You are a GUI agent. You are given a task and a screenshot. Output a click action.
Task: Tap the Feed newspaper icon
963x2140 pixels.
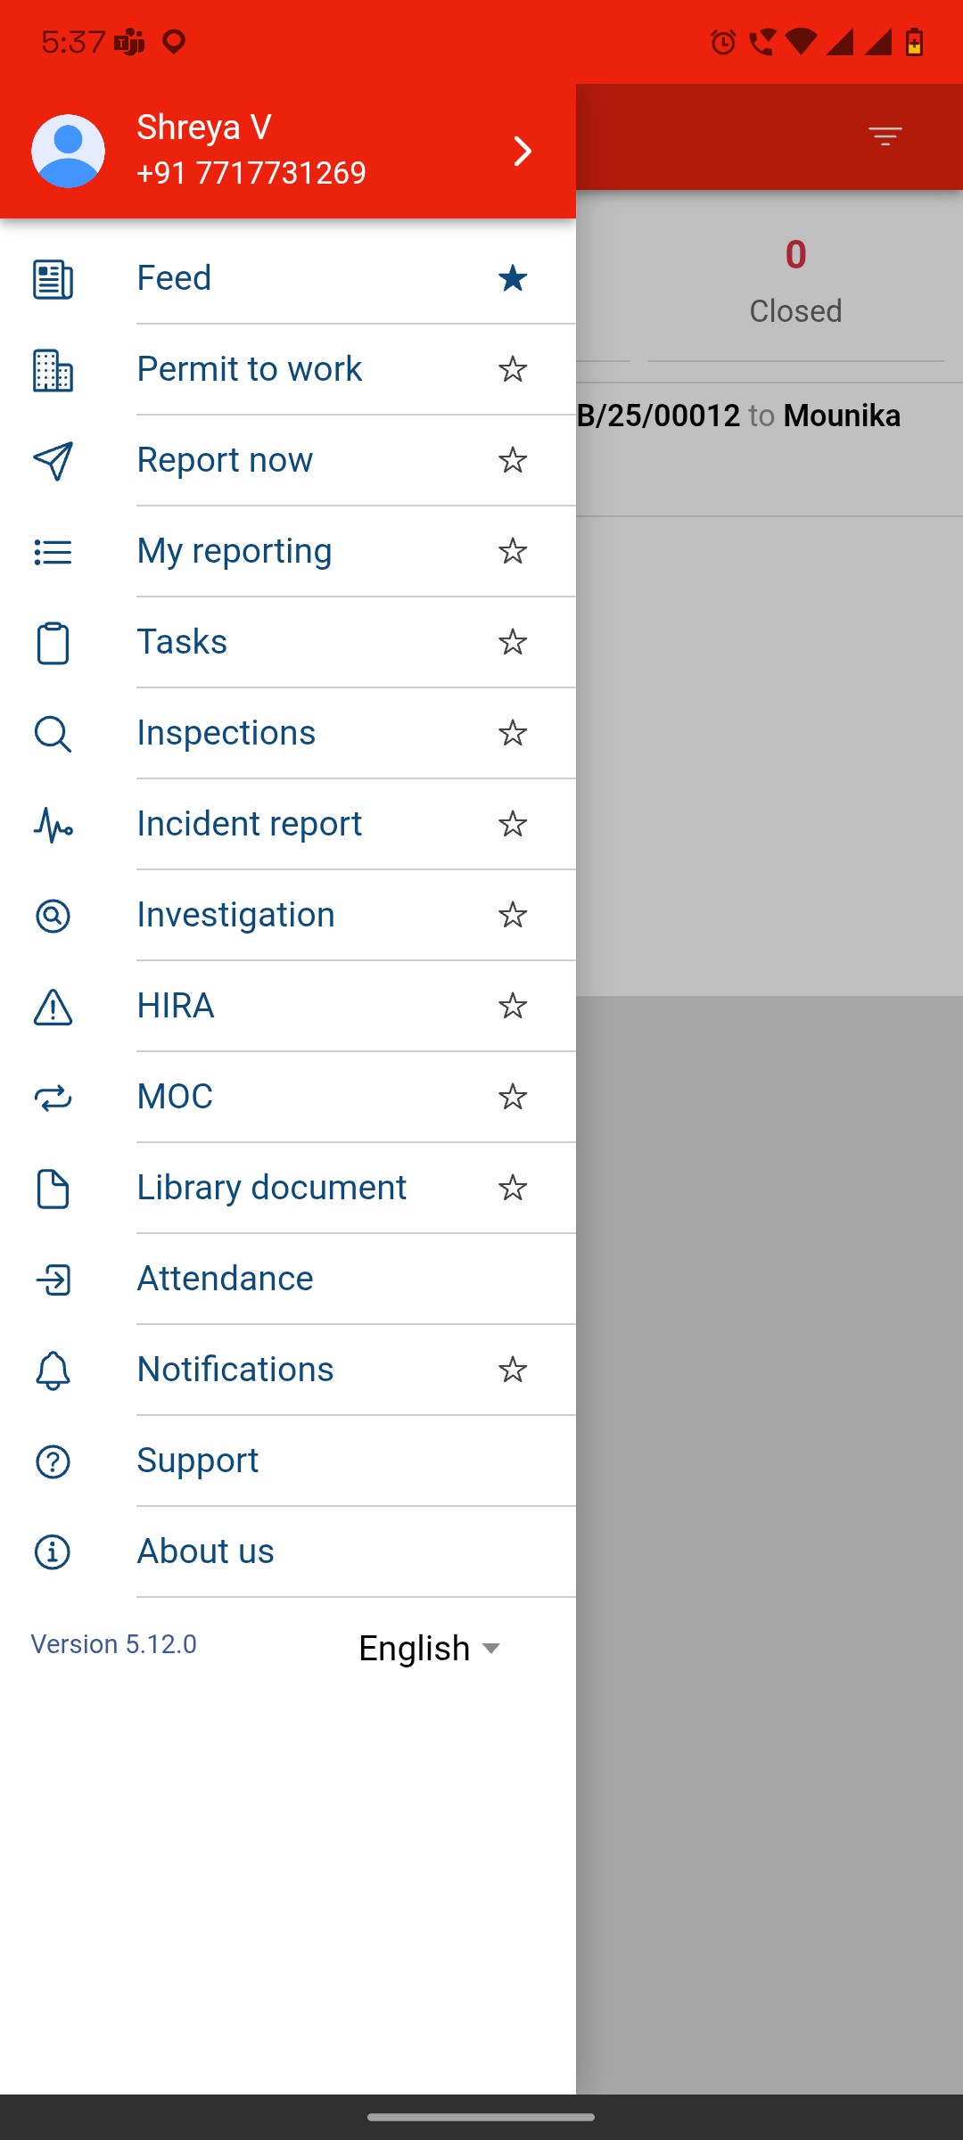click(53, 279)
